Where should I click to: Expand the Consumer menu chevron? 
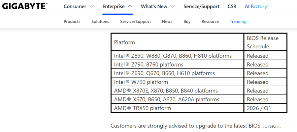tap(91, 7)
